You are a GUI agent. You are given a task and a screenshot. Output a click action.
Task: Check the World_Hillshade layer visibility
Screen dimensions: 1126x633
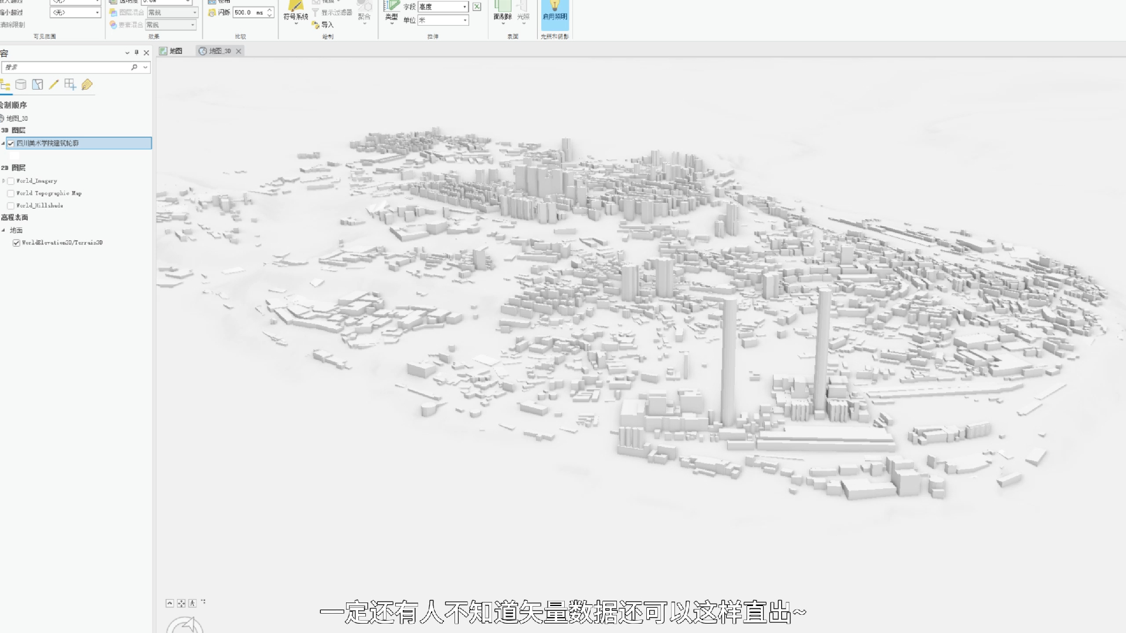(11, 205)
